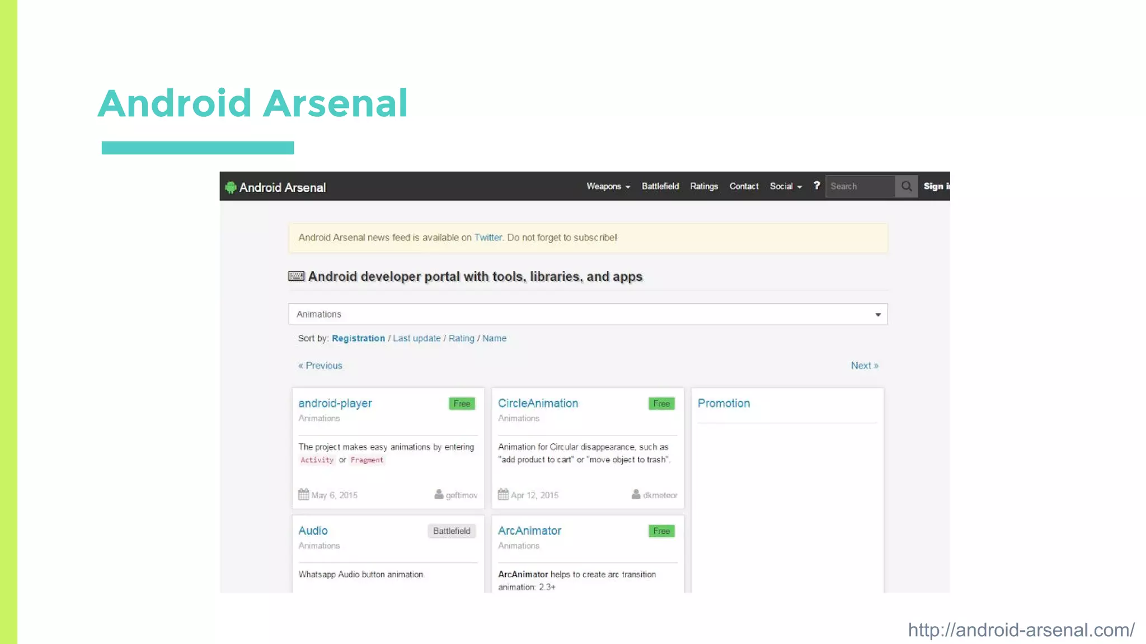Click calendar icon beside Apr 12, 2015
The height and width of the screenshot is (644, 1146).
pos(503,494)
